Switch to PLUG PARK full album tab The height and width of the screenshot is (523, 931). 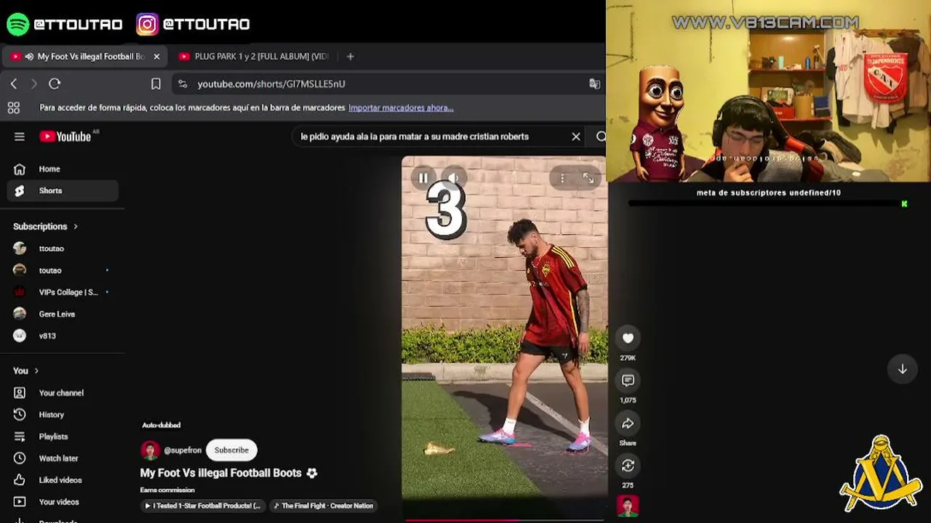point(255,57)
